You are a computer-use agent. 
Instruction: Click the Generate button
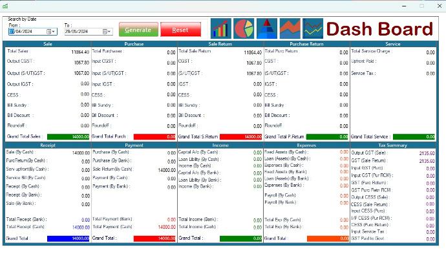coord(138,30)
